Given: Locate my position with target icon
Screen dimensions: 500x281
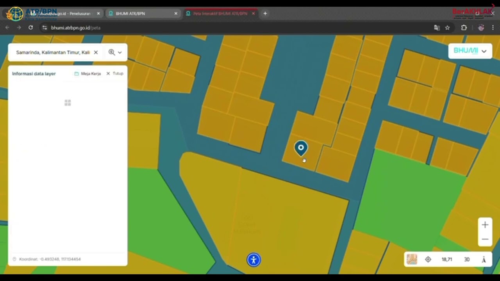Looking at the screenshot, I should (x=428, y=260).
